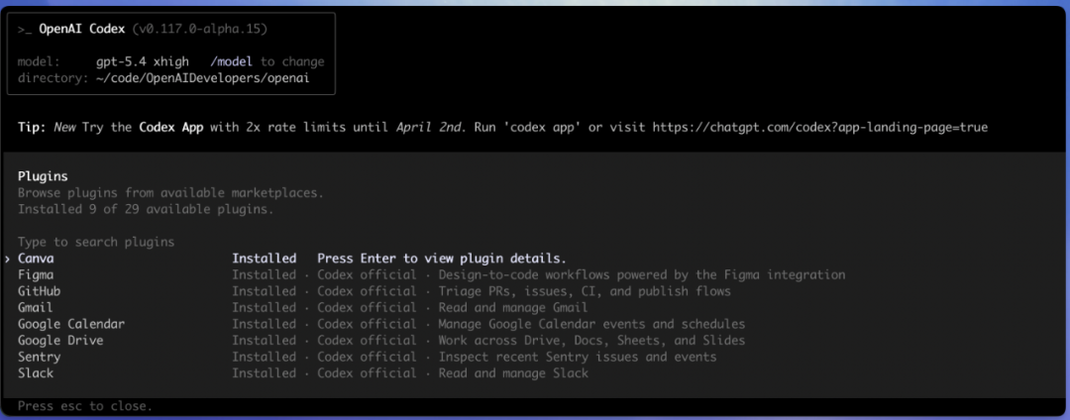Click the ~/code/OpenAIDevelopers/openai directory path
Screen dimensions: 1070x420
[202, 77]
